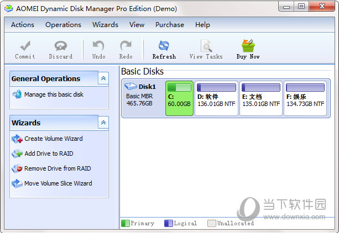Image resolution: width=339 pixels, height=233 pixels.
Task: Click the Commit checkmark icon
Action: 25,46
